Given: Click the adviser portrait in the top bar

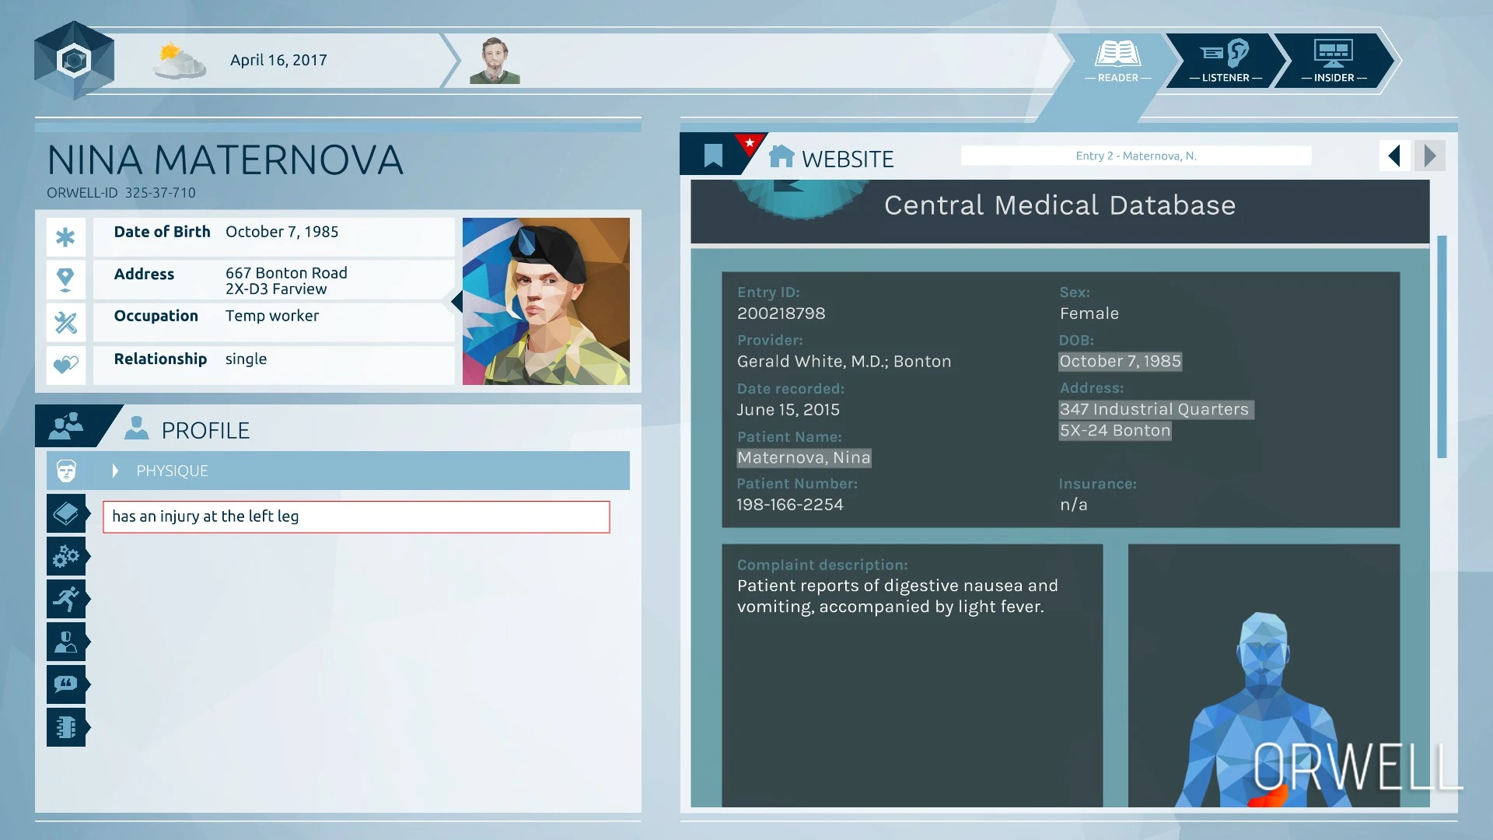Looking at the screenshot, I should [x=495, y=61].
